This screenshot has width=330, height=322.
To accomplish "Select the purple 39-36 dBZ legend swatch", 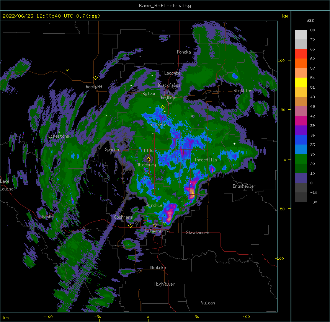I will click(301, 130).
